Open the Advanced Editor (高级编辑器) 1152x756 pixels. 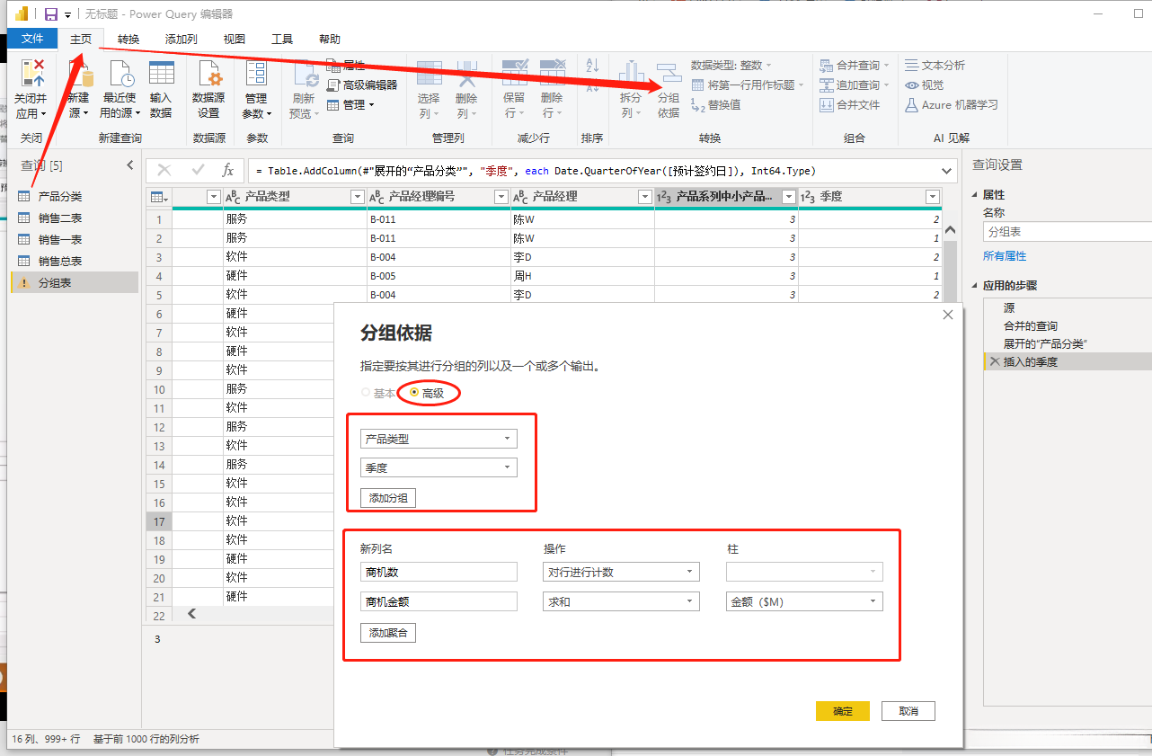(361, 84)
